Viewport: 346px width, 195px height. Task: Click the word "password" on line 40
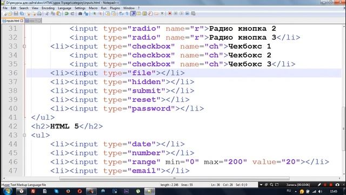pos(151,108)
